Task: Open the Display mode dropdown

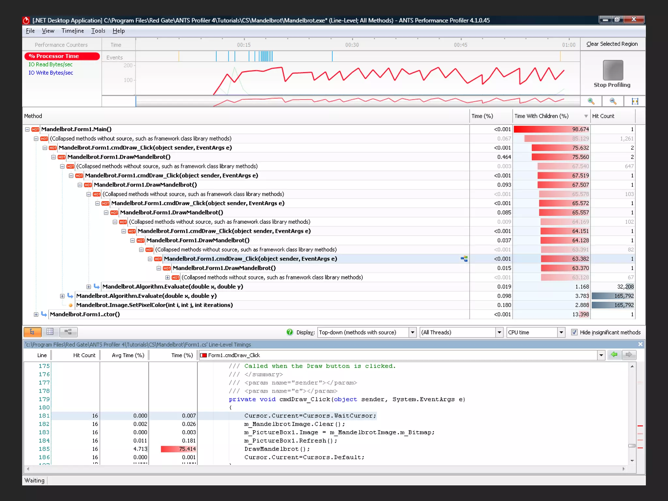Action: pyautogui.click(x=412, y=332)
